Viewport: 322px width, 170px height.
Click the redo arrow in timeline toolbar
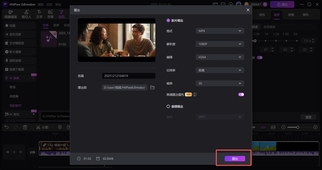[x=16, y=127]
